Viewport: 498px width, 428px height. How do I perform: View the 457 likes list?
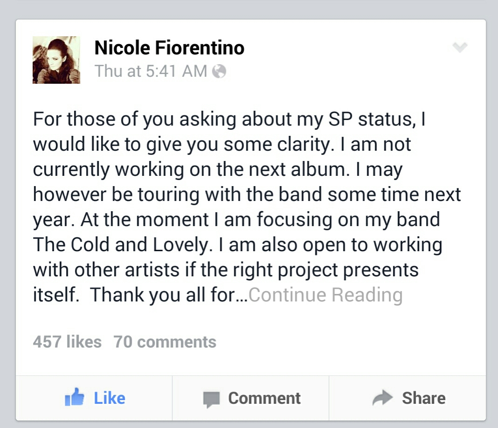[x=67, y=342]
